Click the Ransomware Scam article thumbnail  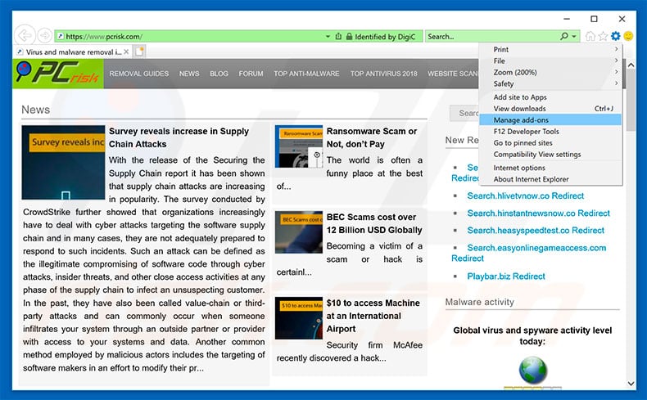click(x=298, y=146)
